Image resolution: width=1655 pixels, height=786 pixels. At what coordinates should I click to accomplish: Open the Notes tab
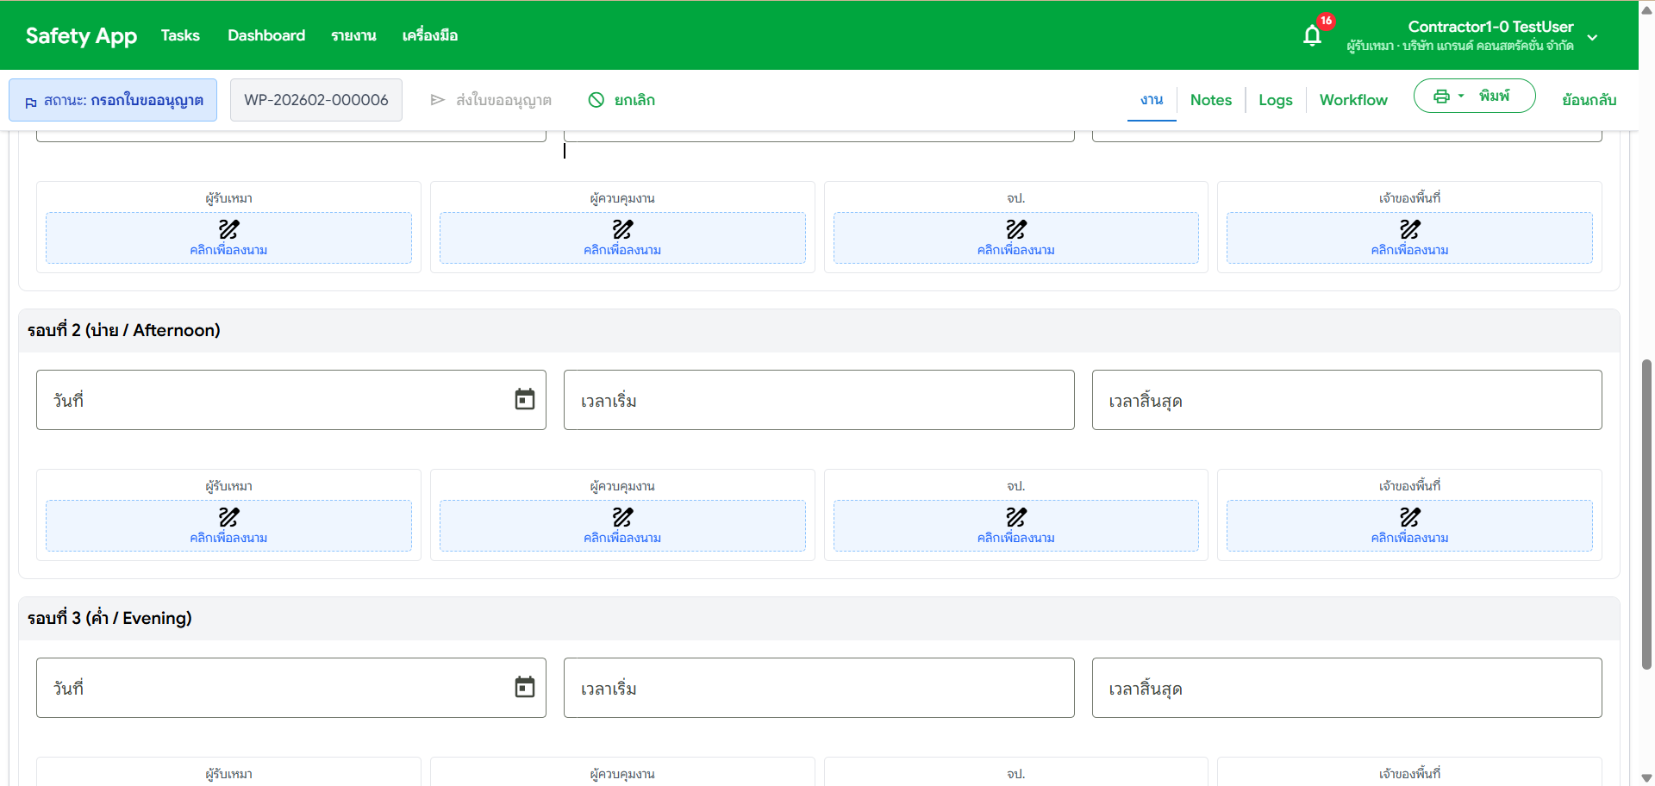tap(1210, 100)
